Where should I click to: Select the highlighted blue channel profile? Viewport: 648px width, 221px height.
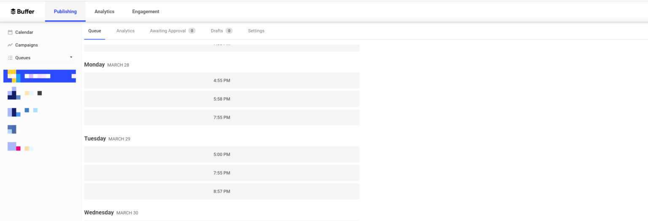(x=40, y=76)
